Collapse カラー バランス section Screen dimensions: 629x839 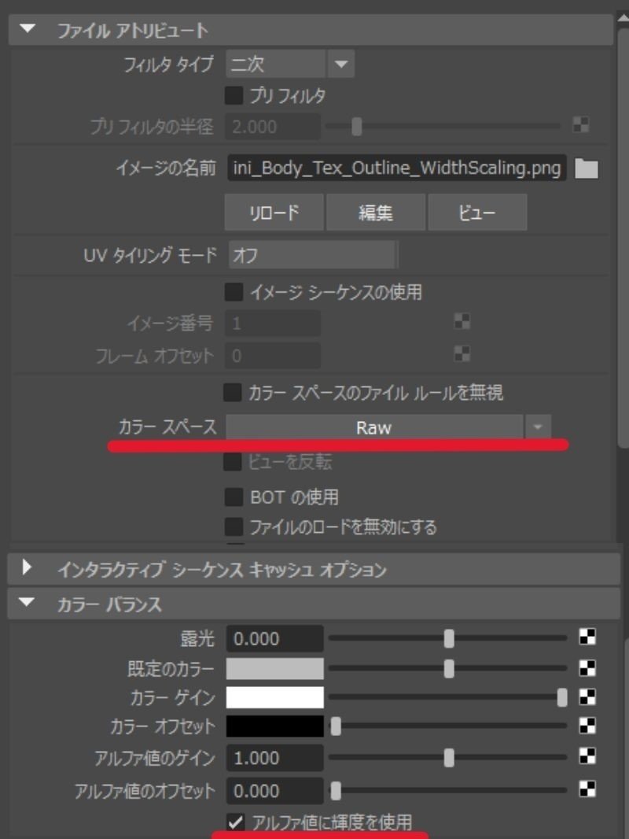pyautogui.click(x=26, y=603)
